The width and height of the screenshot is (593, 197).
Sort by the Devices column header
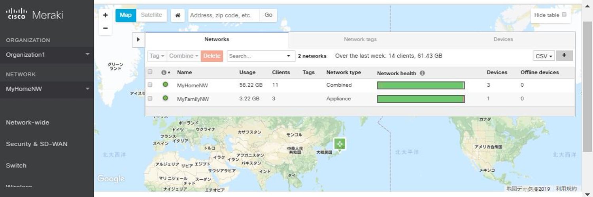point(497,72)
